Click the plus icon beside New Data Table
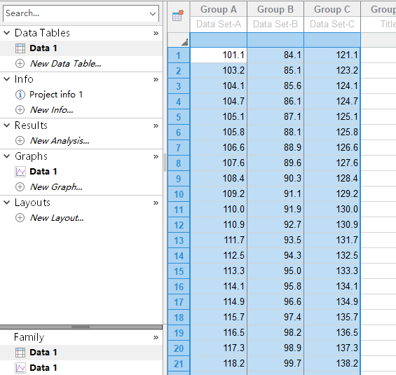The image size is (396, 375). (x=20, y=63)
